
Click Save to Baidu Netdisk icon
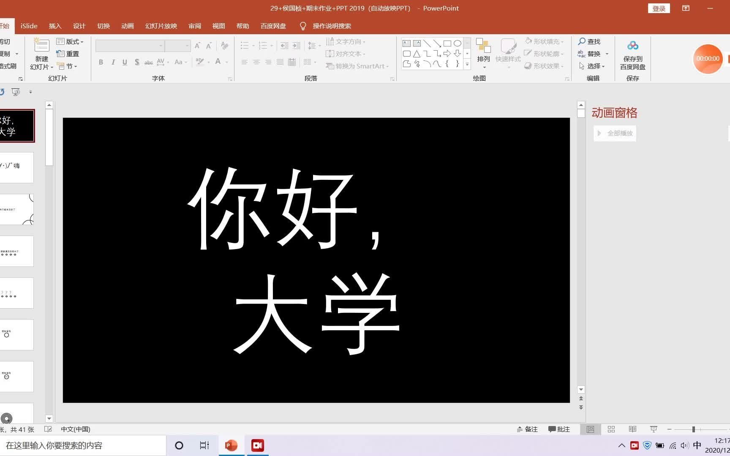coord(632,46)
